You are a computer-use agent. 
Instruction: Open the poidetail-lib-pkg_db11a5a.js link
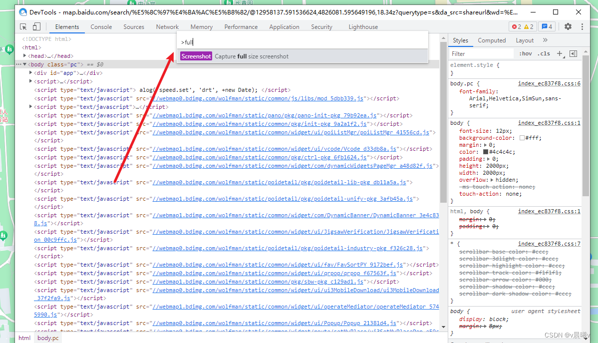point(279,182)
